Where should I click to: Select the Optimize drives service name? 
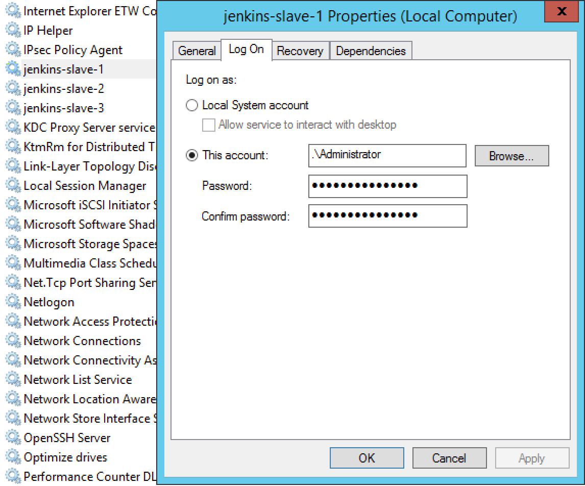(66, 457)
